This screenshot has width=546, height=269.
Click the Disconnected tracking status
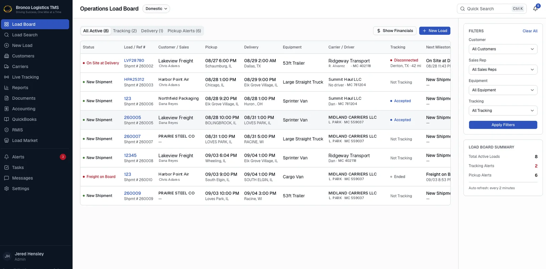pos(404,60)
